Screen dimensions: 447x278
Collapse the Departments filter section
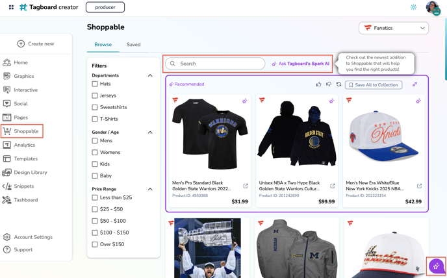[x=150, y=75]
